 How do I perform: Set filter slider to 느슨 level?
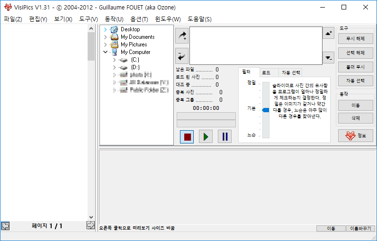(x=266, y=136)
